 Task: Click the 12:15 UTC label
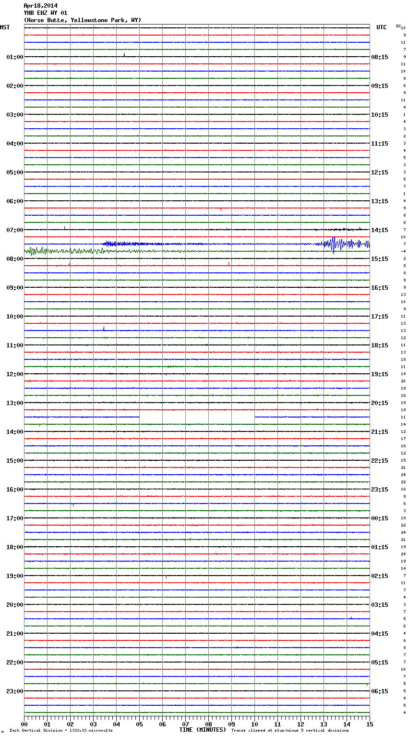(380, 172)
